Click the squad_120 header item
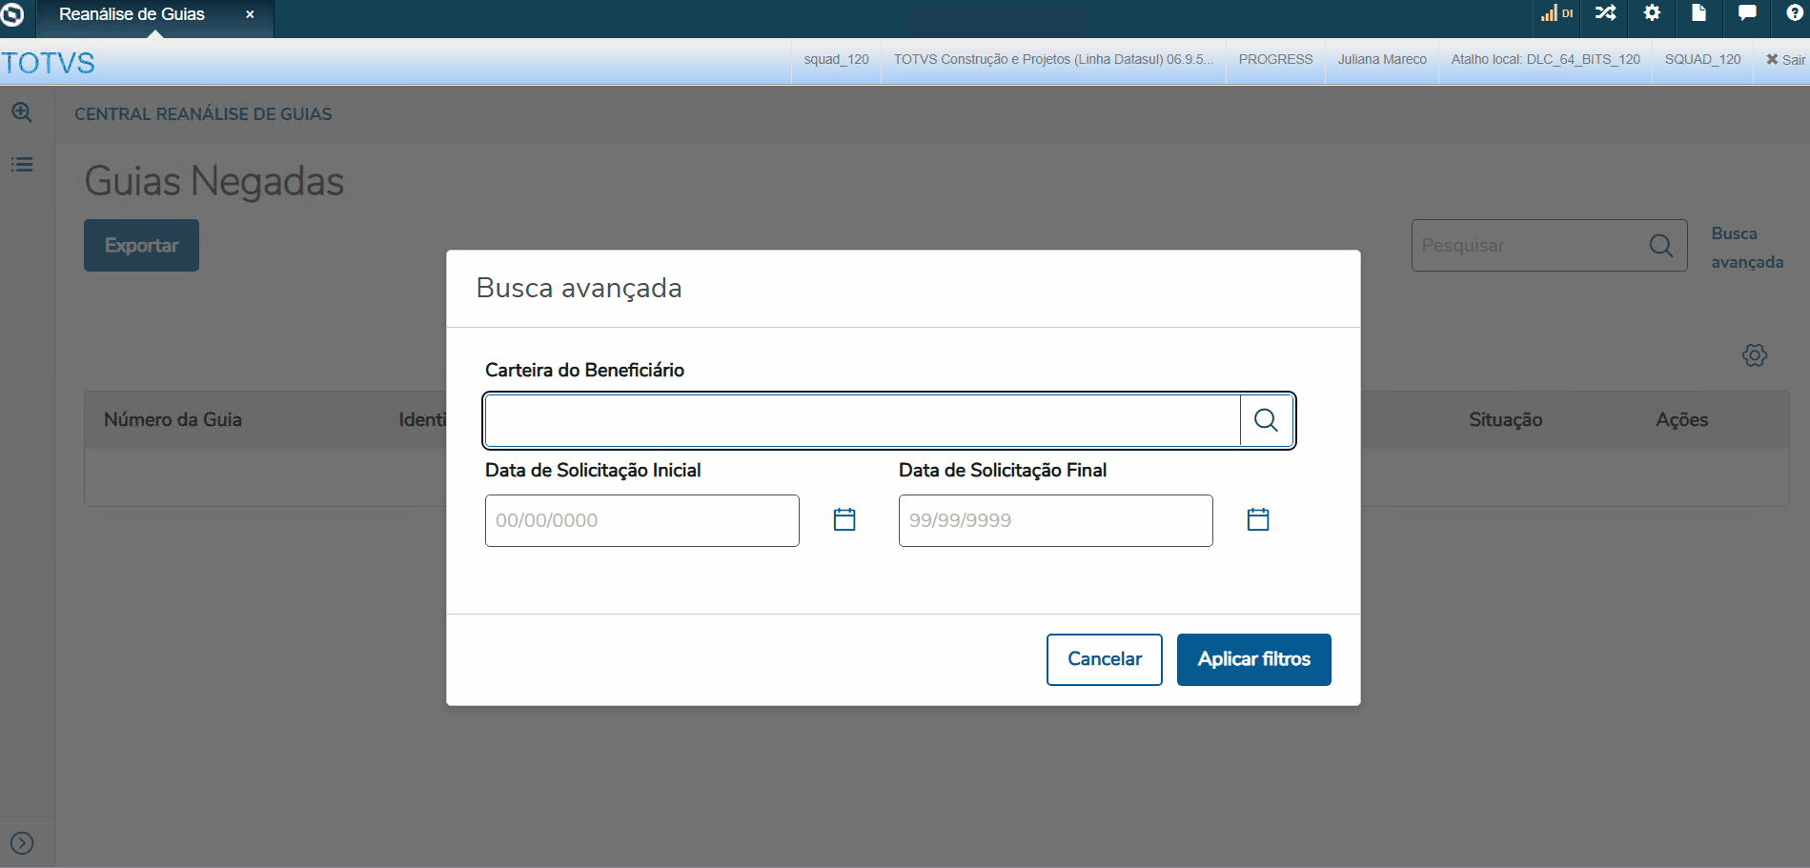Screen dimensions: 1810x868 pos(836,60)
